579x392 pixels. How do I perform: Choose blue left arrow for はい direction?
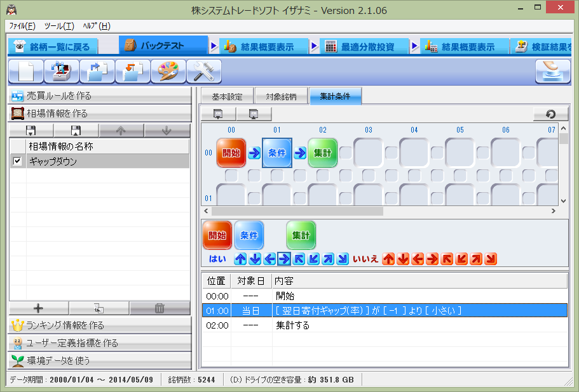point(269,259)
